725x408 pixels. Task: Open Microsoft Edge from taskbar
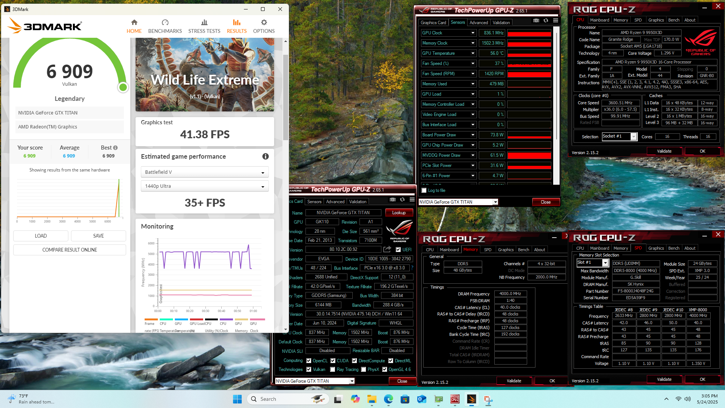pyautogui.click(x=388, y=399)
